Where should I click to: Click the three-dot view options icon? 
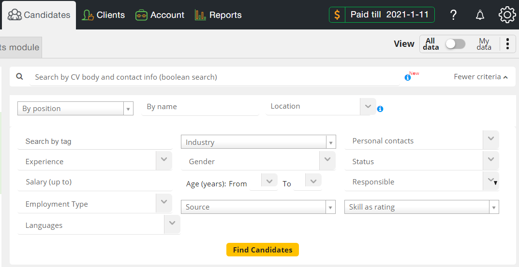coord(507,44)
